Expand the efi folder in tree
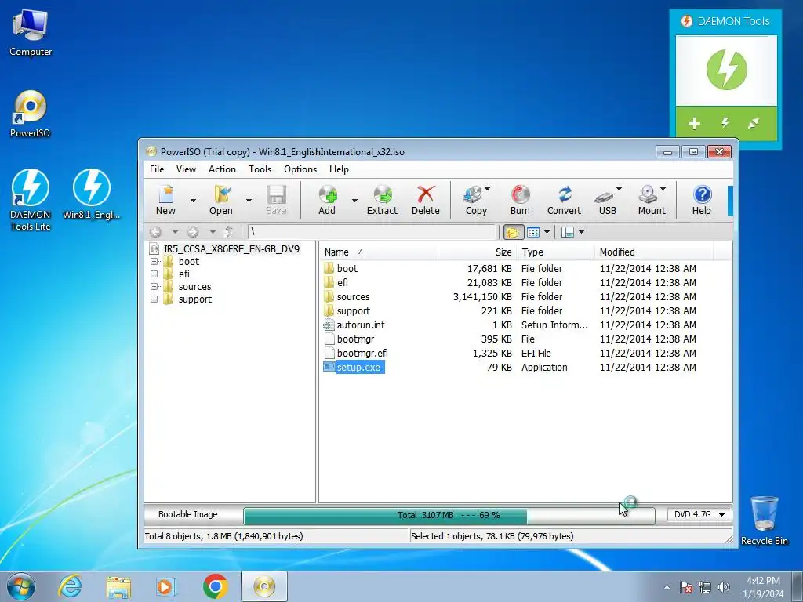Image resolution: width=803 pixels, height=602 pixels. 154,274
